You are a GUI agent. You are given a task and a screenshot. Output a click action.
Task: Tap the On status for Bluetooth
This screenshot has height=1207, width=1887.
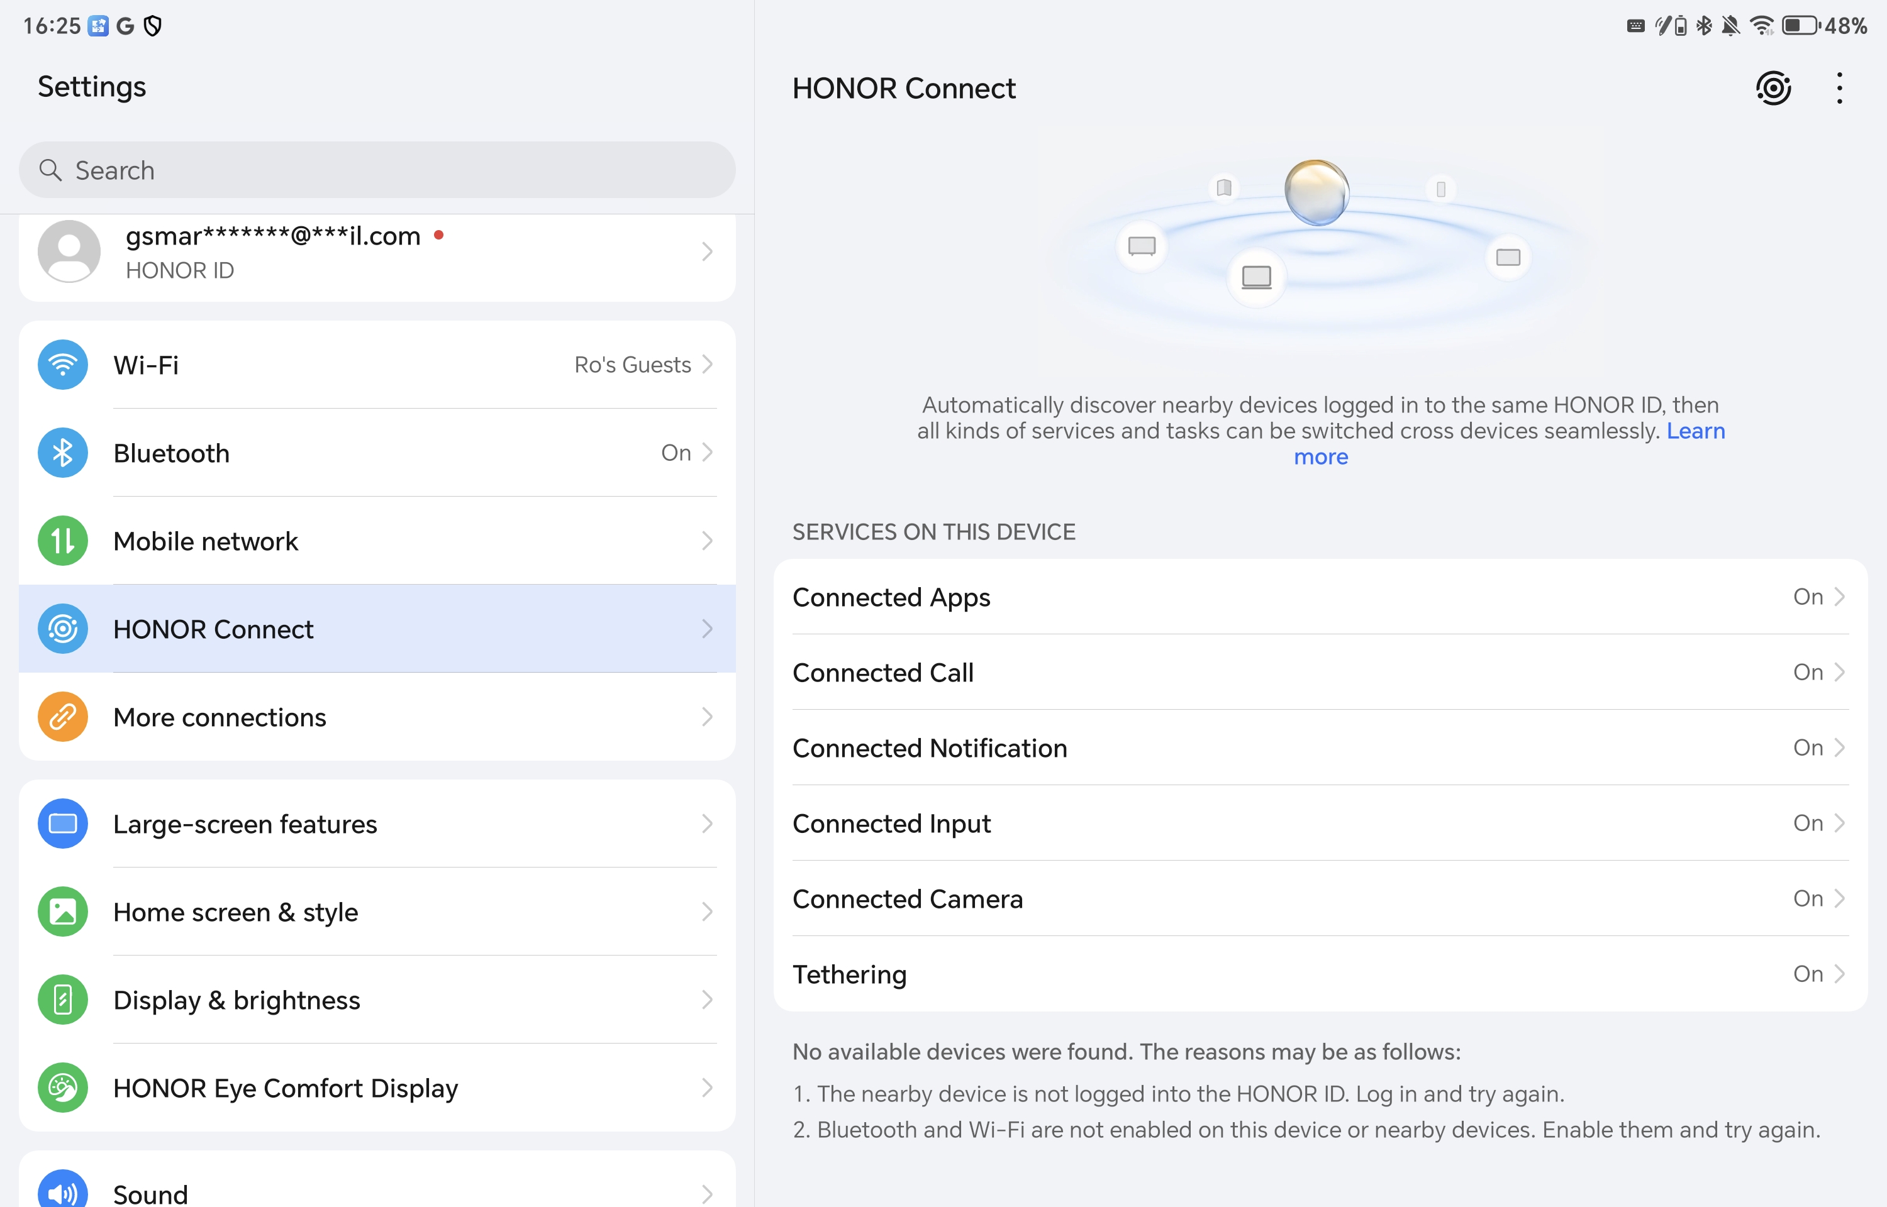point(676,453)
